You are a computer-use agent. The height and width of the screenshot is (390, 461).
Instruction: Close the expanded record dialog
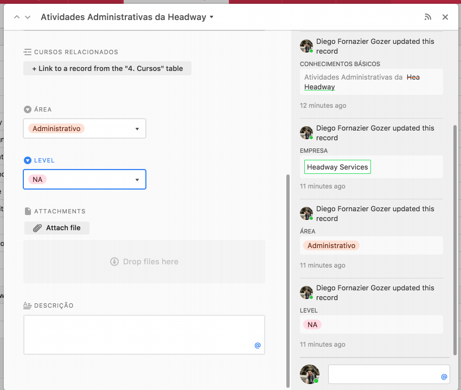coord(445,17)
